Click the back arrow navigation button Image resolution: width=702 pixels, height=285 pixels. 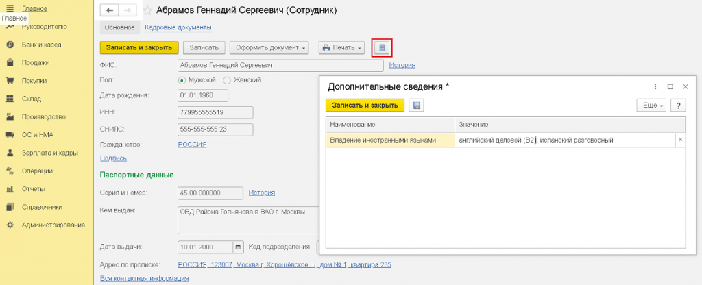pos(110,10)
